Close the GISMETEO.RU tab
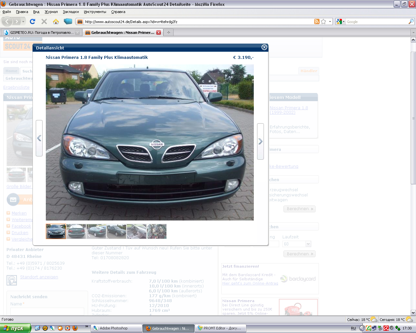This screenshot has width=416, height=333. tap(77, 33)
